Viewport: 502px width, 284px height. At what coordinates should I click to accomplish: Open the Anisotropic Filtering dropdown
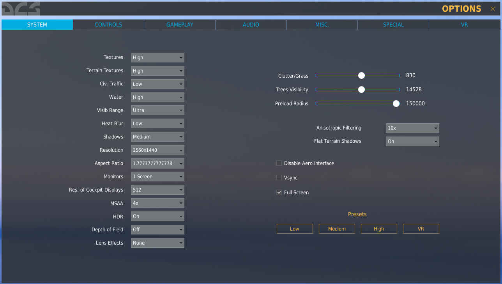tap(412, 128)
